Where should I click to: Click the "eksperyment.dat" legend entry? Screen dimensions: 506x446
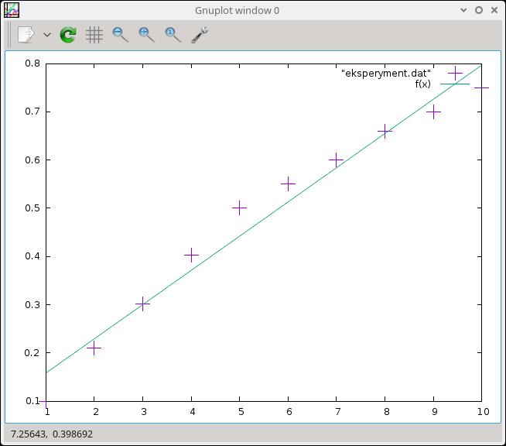tap(386, 74)
